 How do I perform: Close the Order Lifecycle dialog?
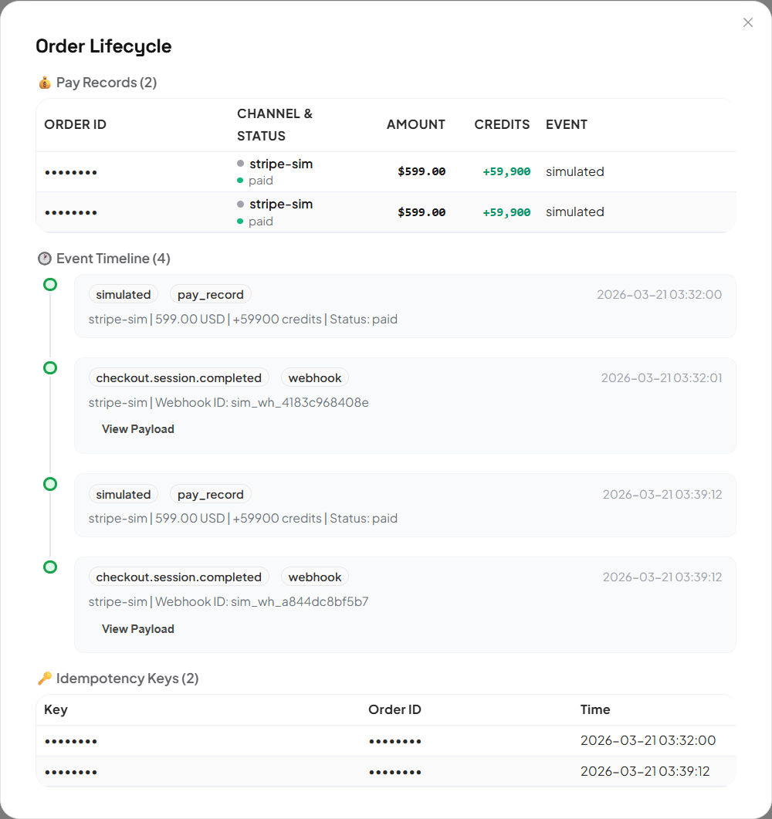pos(747,22)
